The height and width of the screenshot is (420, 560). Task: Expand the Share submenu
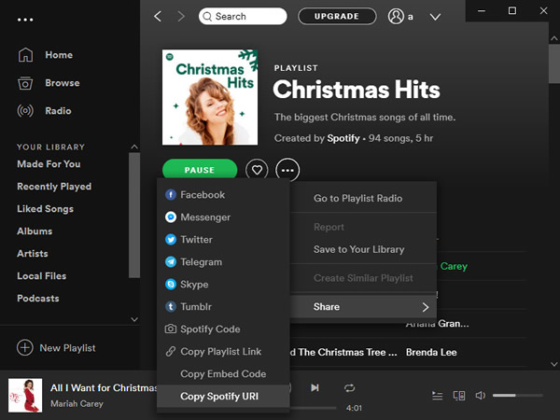tap(364, 307)
